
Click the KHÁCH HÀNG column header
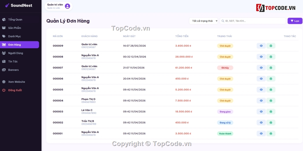click(90, 36)
